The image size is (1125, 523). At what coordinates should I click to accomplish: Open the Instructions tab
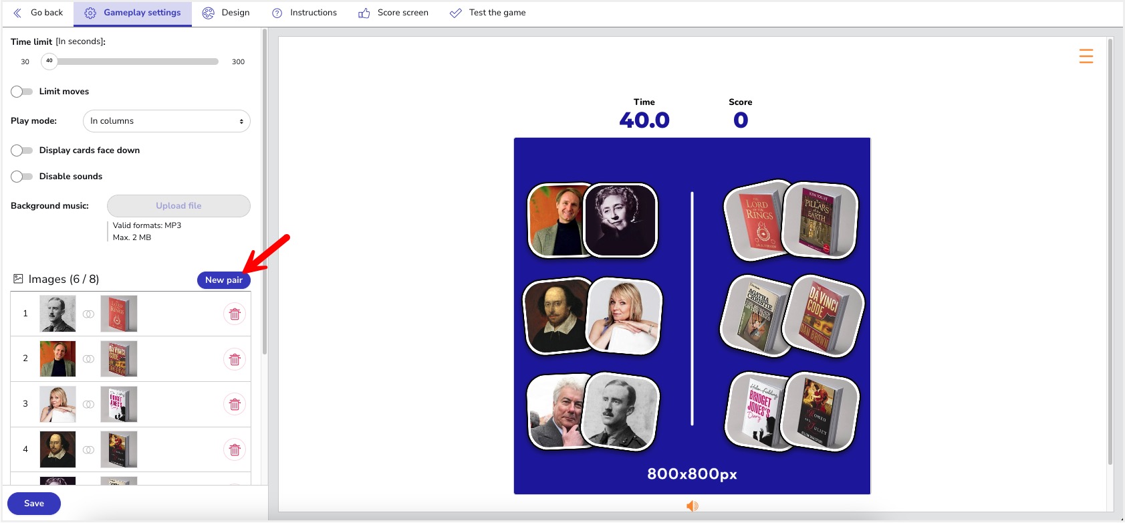pyautogui.click(x=304, y=13)
